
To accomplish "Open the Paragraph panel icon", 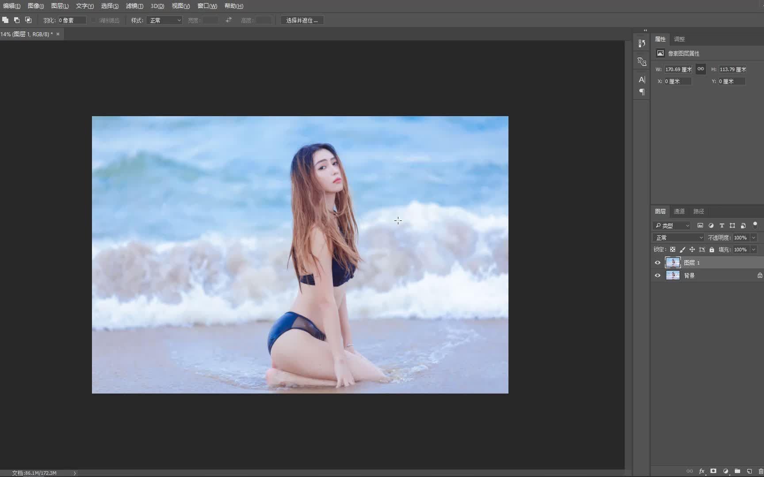I will pyautogui.click(x=642, y=92).
